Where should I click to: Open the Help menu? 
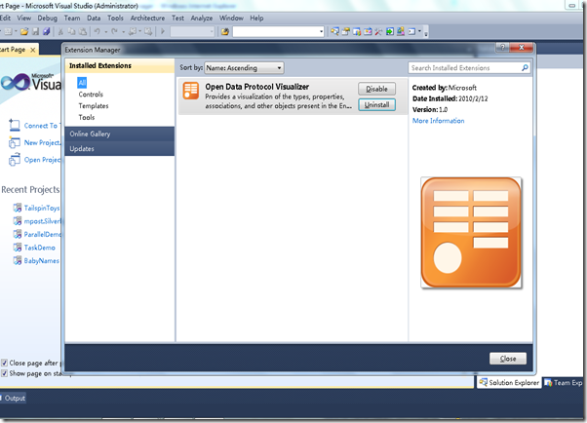(x=256, y=18)
